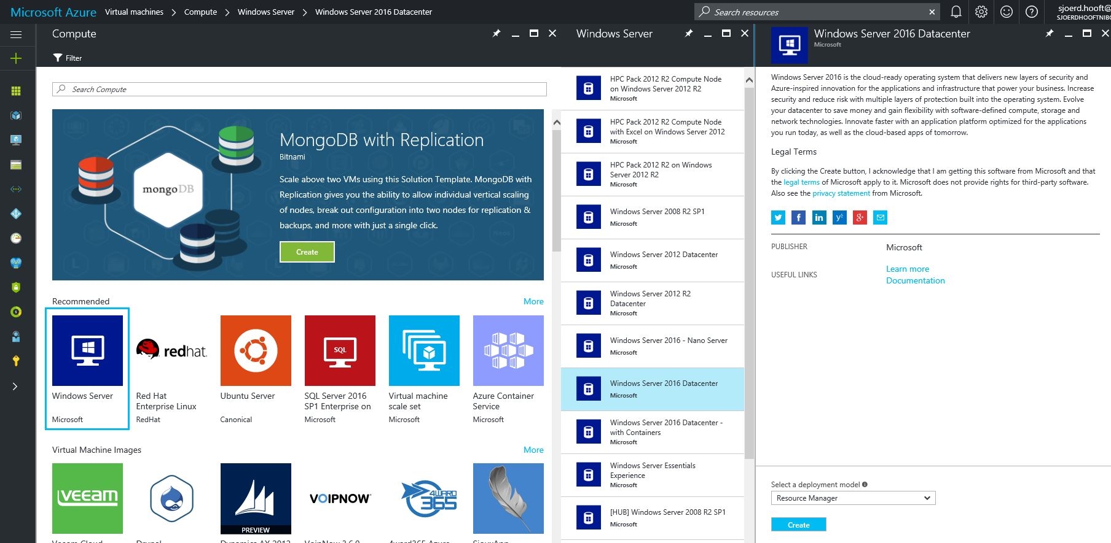Pin the Windows Server 2016 Datacenter blade
Image resolution: width=1111 pixels, height=543 pixels.
tap(1050, 34)
